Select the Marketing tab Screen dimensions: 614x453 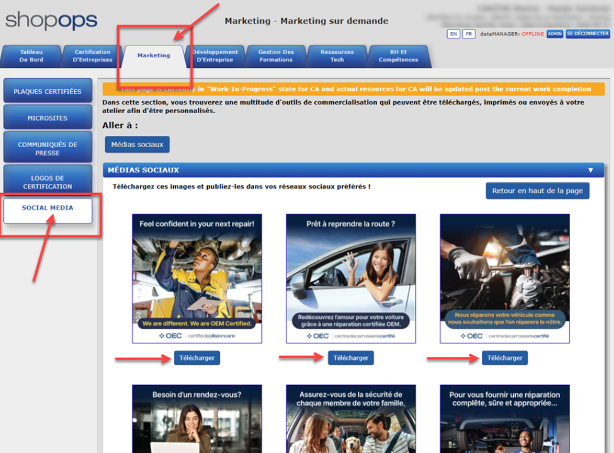pyautogui.click(x=154, y=55)
